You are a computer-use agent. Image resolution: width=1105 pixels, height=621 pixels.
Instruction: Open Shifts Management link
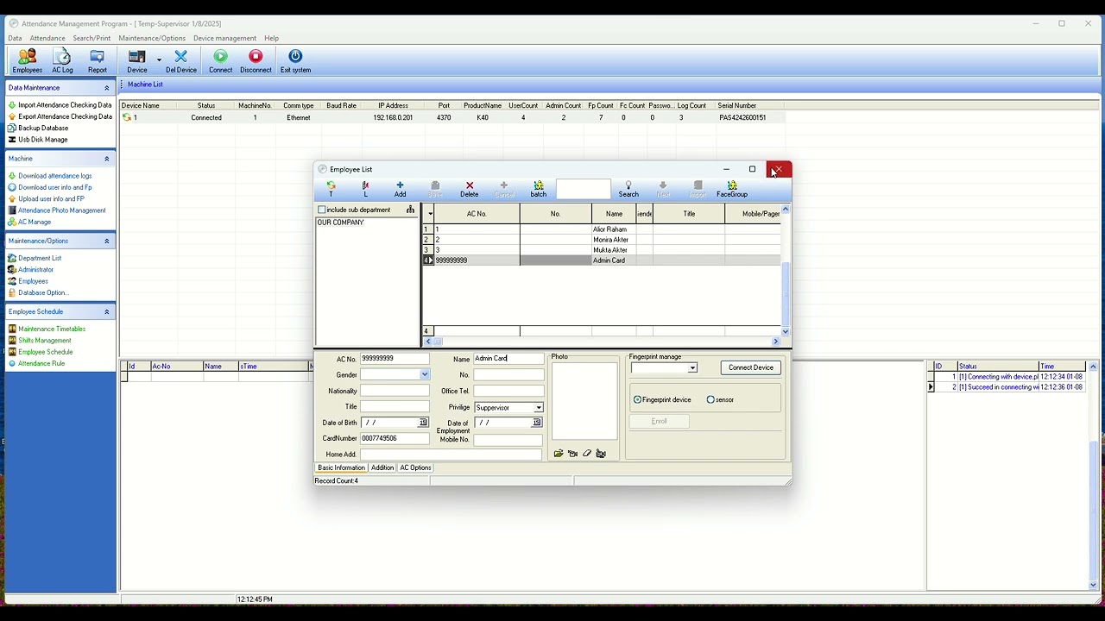[x=45, y=341]
